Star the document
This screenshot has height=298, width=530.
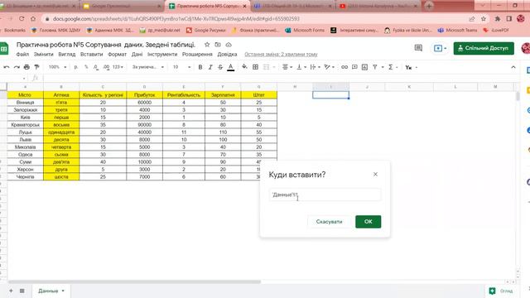pos(207,45)
